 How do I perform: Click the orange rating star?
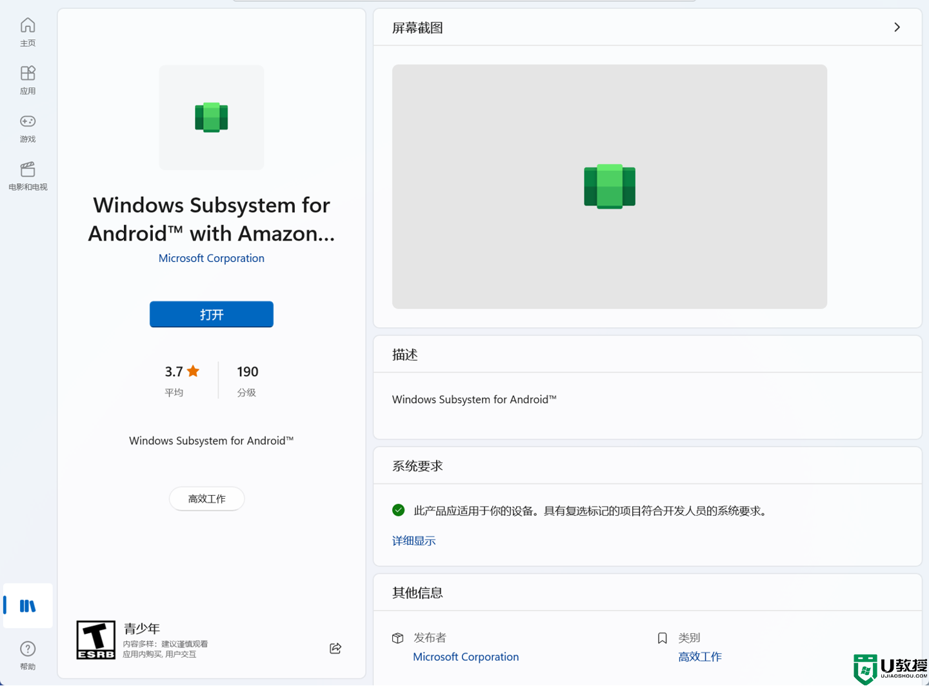pyautogui.click(x=193, y=371)
